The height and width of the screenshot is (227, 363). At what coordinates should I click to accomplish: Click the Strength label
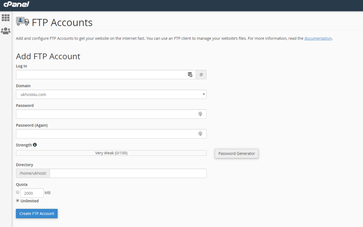24,145
